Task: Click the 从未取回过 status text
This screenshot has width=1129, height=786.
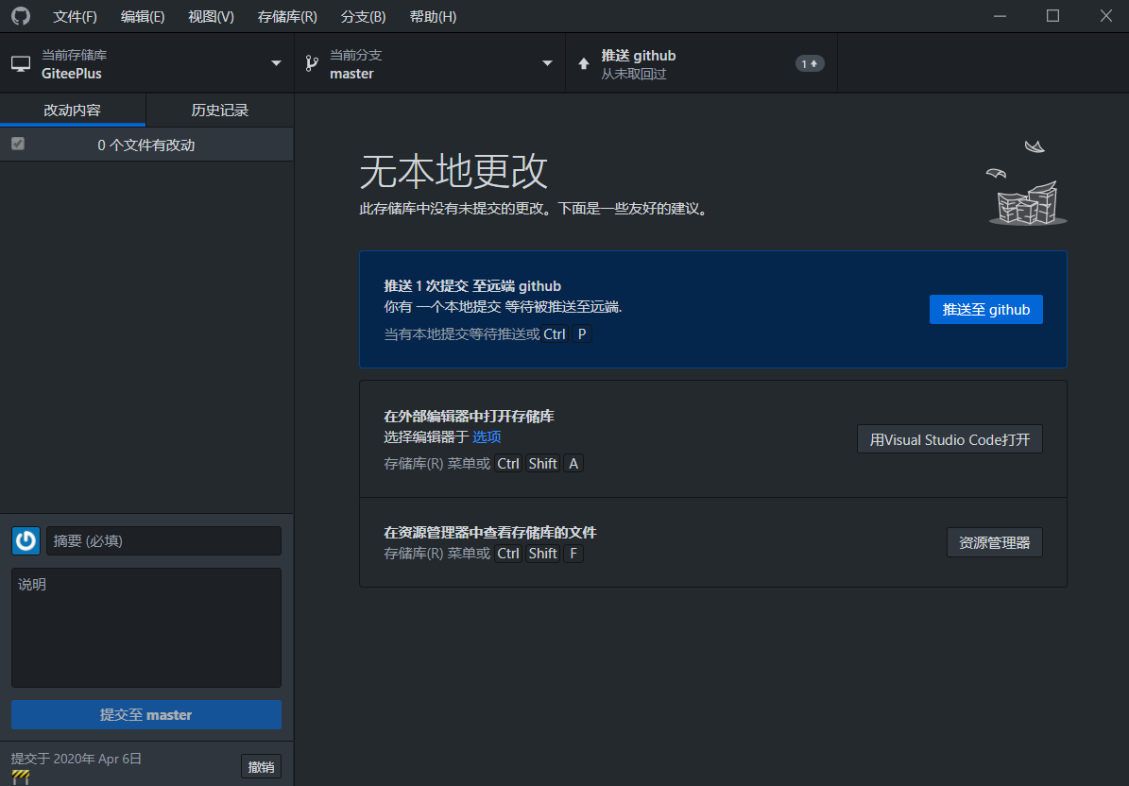Action: 634,74
